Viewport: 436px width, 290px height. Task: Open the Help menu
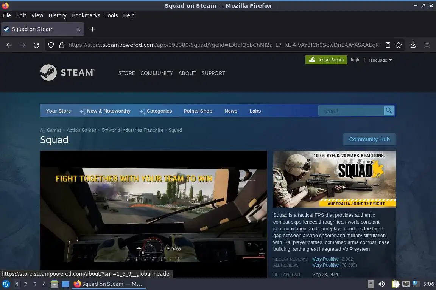pos(129,15)
